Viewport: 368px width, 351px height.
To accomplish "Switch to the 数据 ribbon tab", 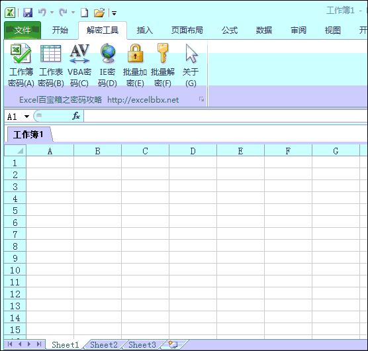I will pyautogui.click(x=264, y=30).
